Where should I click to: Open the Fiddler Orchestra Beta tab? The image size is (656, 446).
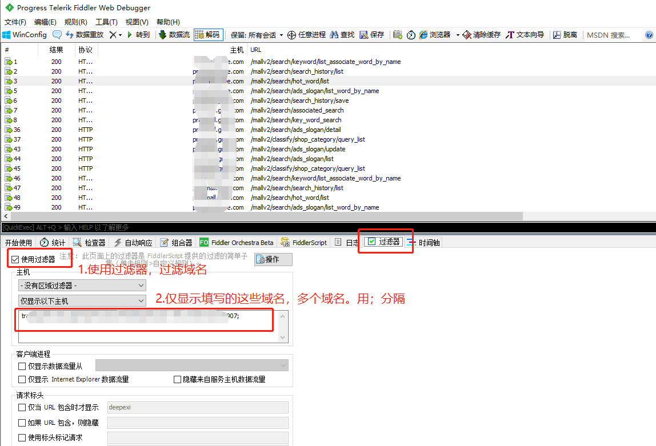tap(237, 243)
